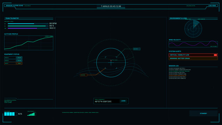Click the radar scope display
Image resolution: width=222 pixels, height=125 pixels.
[193, 29]
